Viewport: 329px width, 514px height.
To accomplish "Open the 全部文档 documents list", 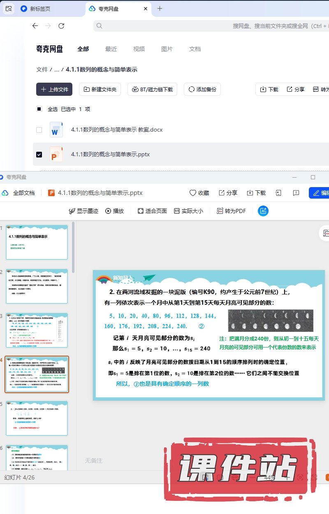I will 19,193.
